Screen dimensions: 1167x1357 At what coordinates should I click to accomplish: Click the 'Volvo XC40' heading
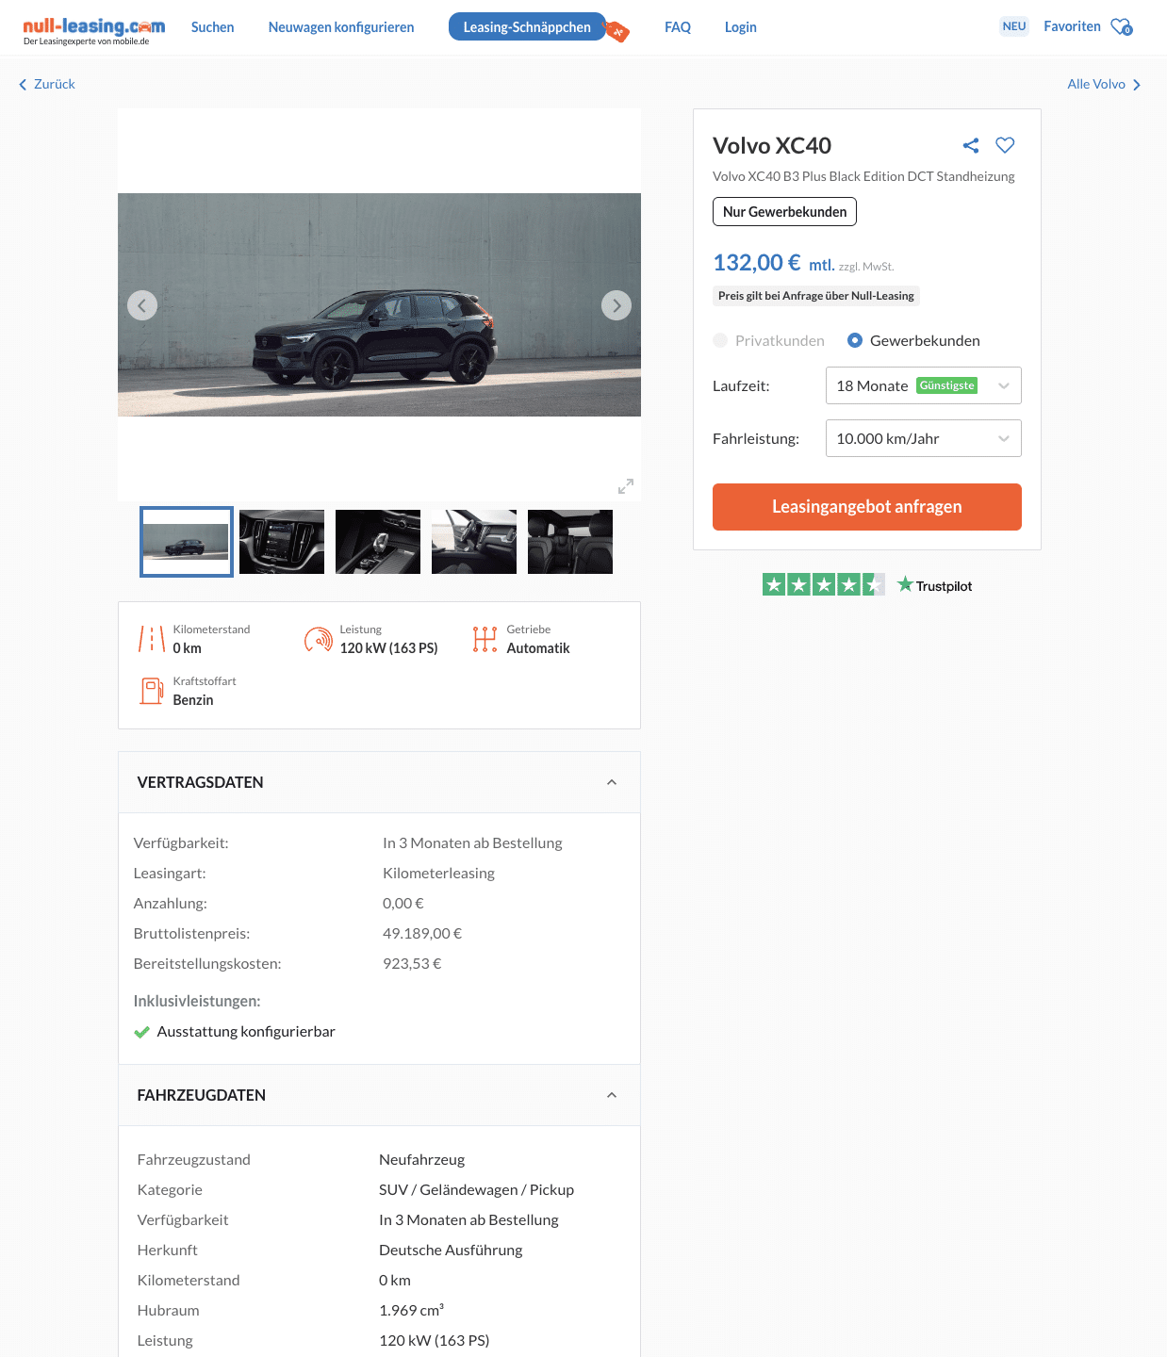(772, 146)
